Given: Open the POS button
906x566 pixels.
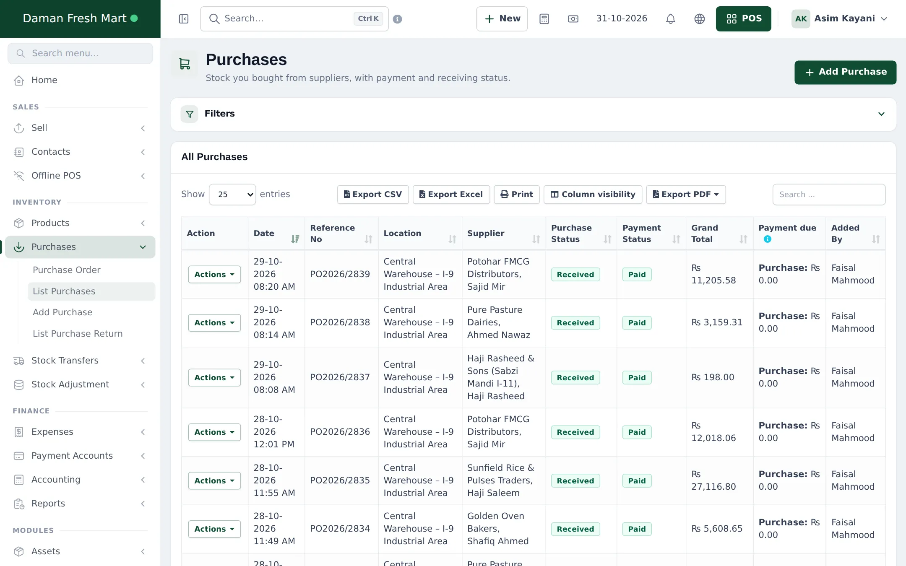Looking at the screenshot, I should [x=743, y=19].
